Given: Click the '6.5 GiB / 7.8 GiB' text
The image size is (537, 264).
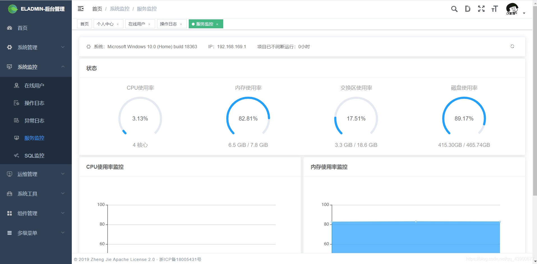Looking at the screenshot, I should coord(248,145).
